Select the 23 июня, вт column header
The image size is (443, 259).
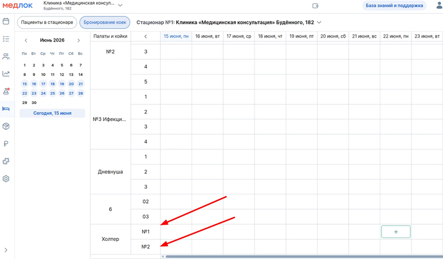click(427, 36)
